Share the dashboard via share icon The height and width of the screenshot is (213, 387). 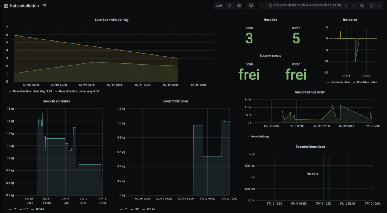coord(45,5)
